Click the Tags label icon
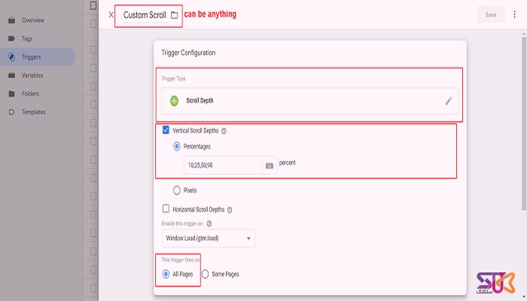 pyautogui.click(x=12, y=38)
